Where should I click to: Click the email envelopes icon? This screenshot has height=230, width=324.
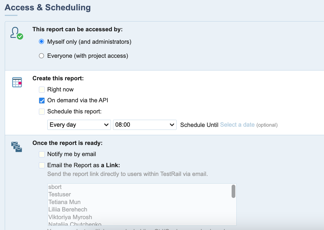tap(16, 147)
